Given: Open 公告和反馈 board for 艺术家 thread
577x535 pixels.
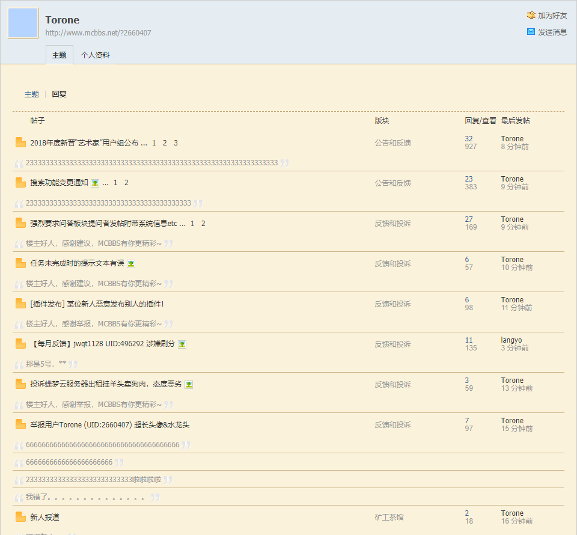Looking at the screenshot, I should 392,142.
